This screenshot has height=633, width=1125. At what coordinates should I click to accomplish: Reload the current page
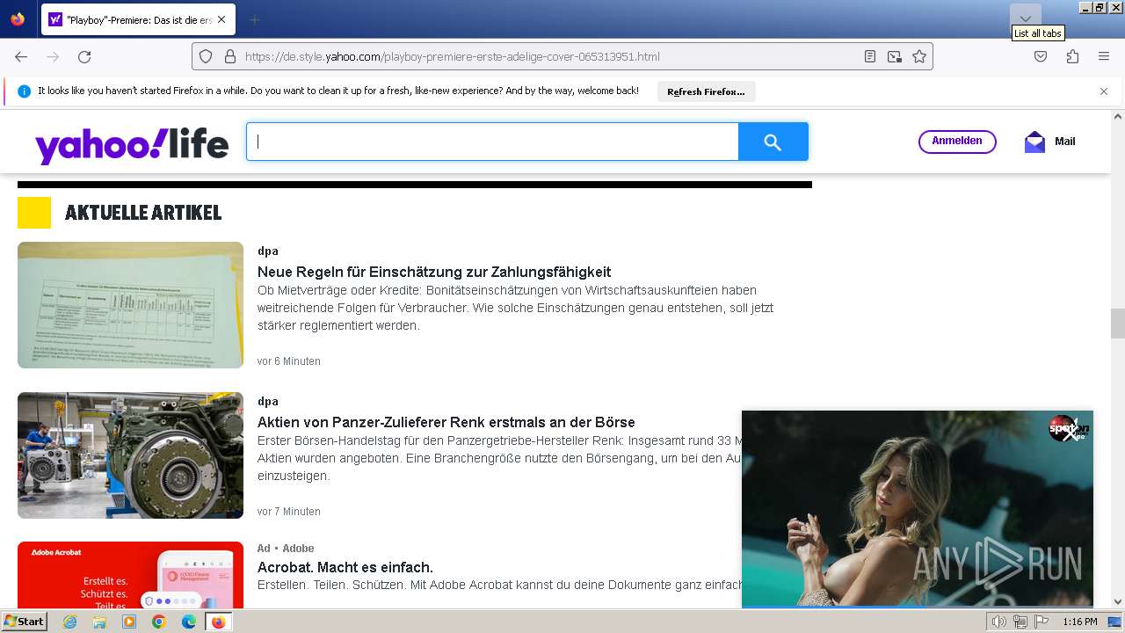(x=84, y=56)
